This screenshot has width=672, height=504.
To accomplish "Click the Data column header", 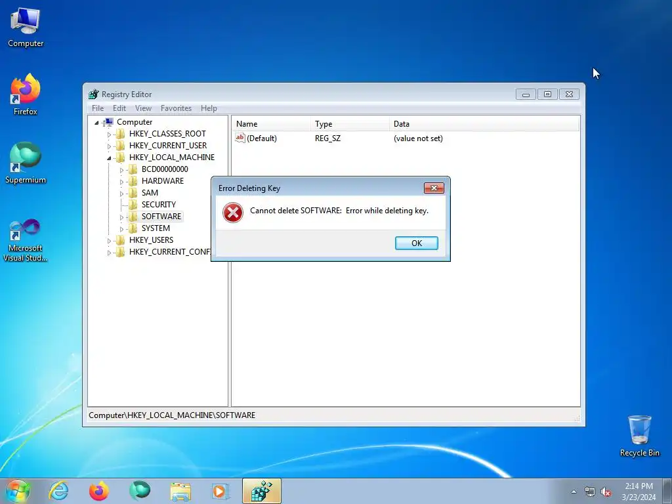I will pos(484,124).
